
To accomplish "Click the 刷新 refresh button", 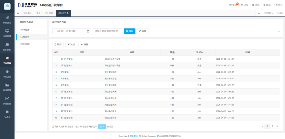I will point(58,44).
